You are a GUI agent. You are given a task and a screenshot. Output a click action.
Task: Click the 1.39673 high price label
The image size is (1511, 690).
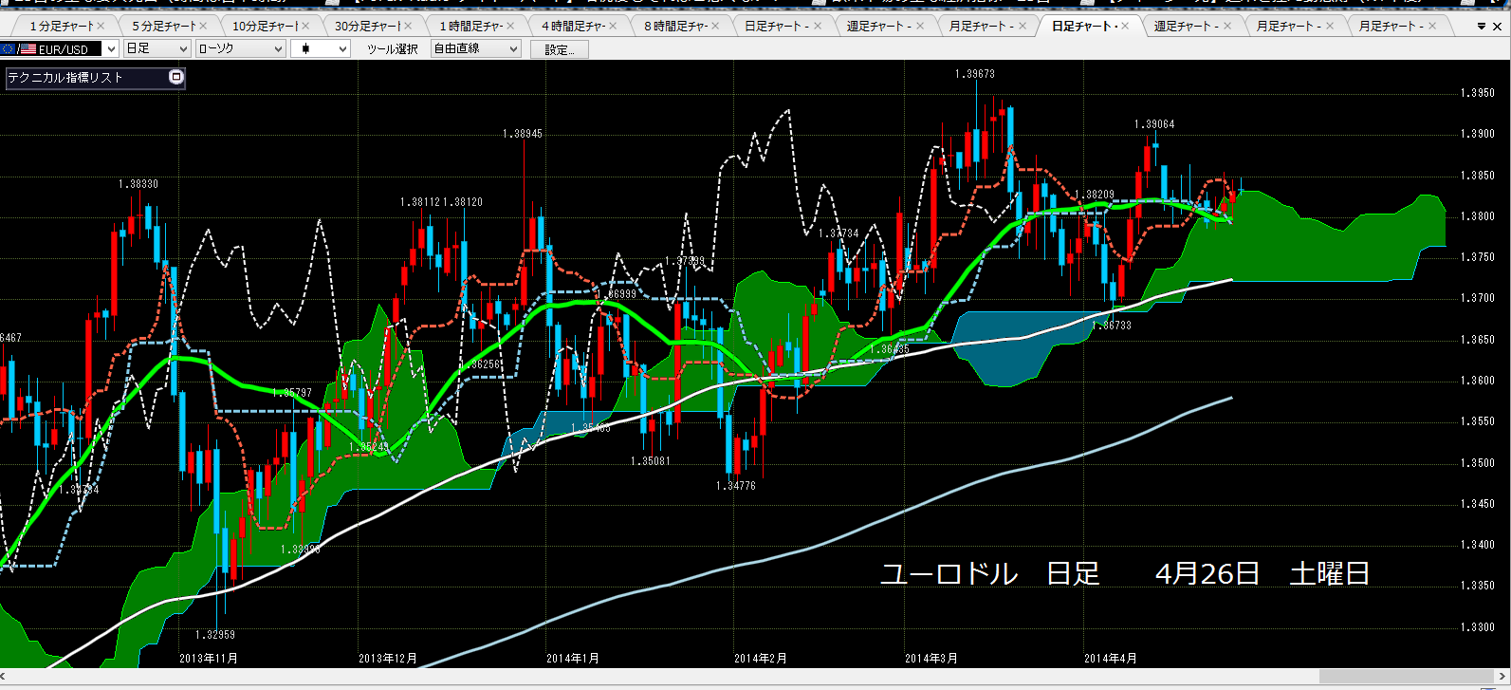[975, 74]
